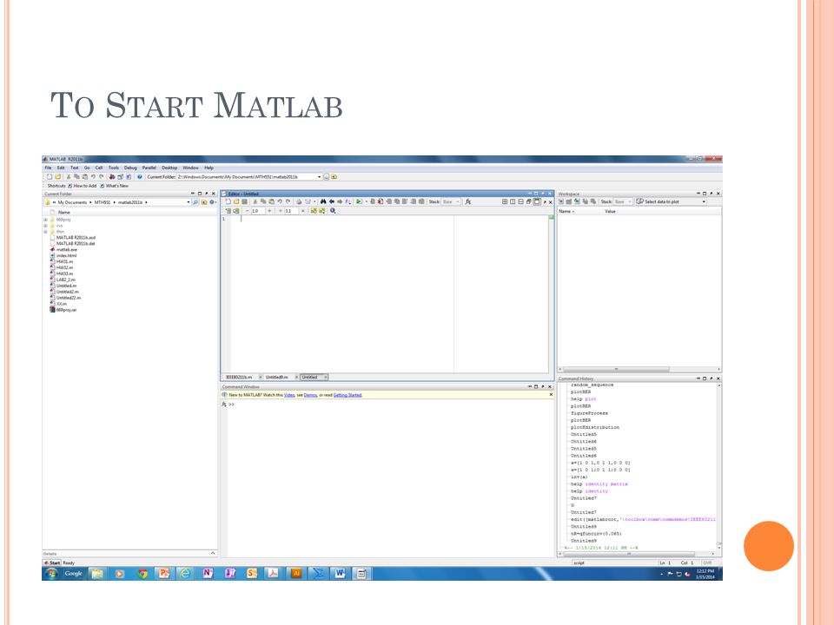The image size is (834, 625).
Task: Click the blue Help icon in main toolbar
Action: coord(139,176)
